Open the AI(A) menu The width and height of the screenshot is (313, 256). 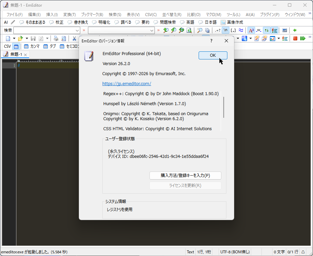coord(250,15)
